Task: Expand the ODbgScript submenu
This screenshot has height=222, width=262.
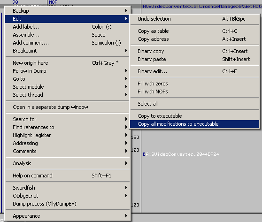Action: [67, 196]
